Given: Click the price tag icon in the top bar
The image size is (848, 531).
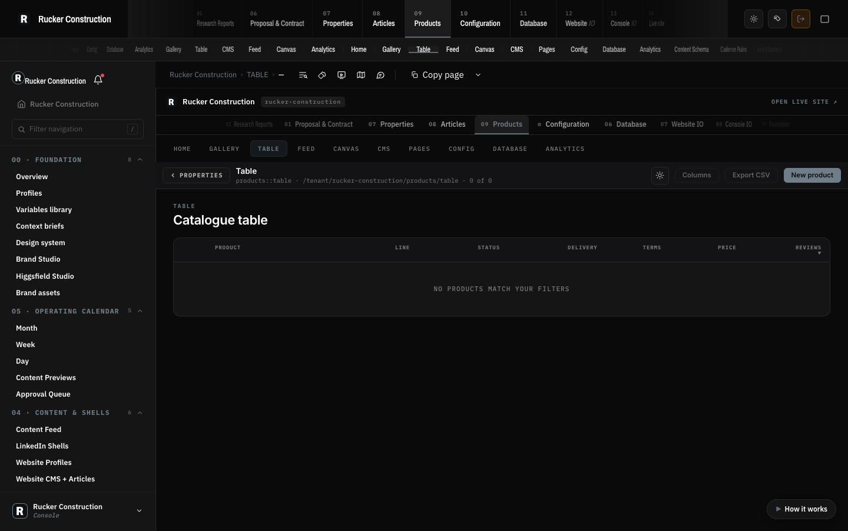Looking at the screenshot, I should tap(777, 19).
